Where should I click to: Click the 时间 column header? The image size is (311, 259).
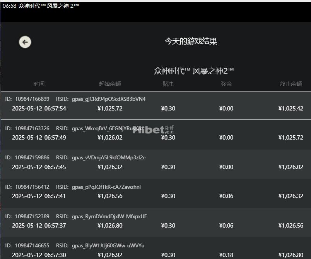[x=39, y=84]
